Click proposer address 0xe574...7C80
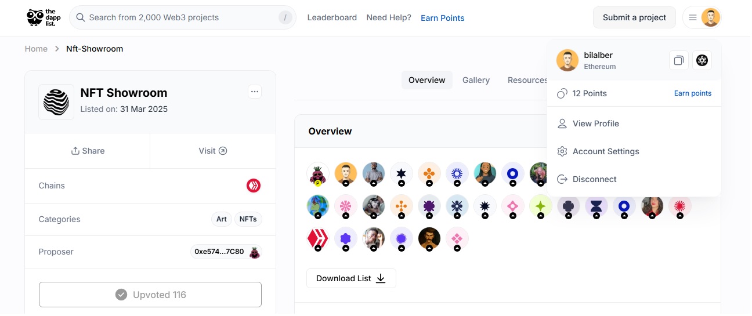The height and width of the screenshot is (316, 752). click(x=219, y=252)
